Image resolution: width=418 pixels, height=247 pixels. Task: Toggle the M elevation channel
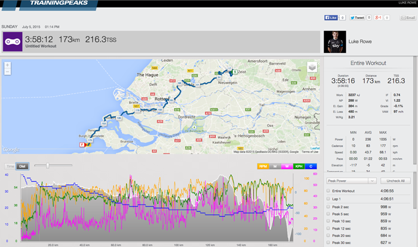click(x=275, y=166)
